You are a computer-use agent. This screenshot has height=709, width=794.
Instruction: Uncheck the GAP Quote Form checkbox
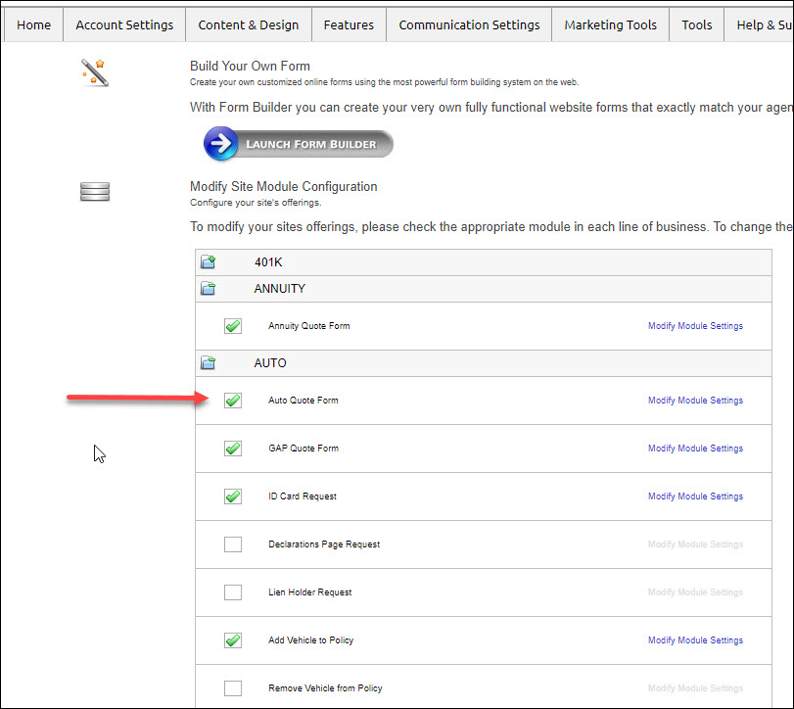click(232, 448)
